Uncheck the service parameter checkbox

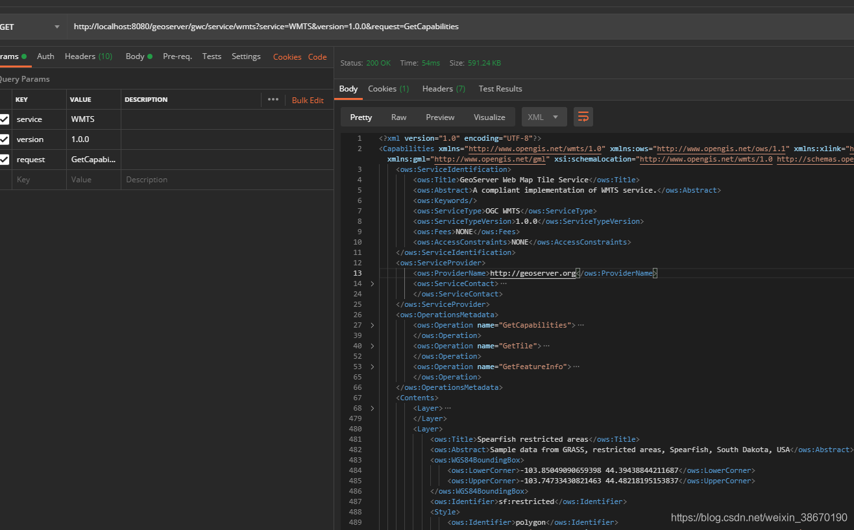click(5, 119)
